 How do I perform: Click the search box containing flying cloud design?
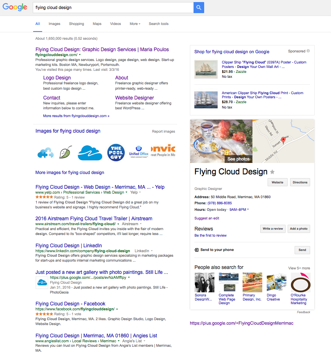(x=113, y=7)
